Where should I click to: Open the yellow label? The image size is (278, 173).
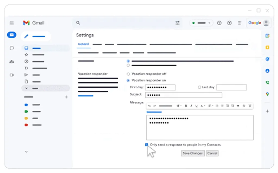(26, 118)
